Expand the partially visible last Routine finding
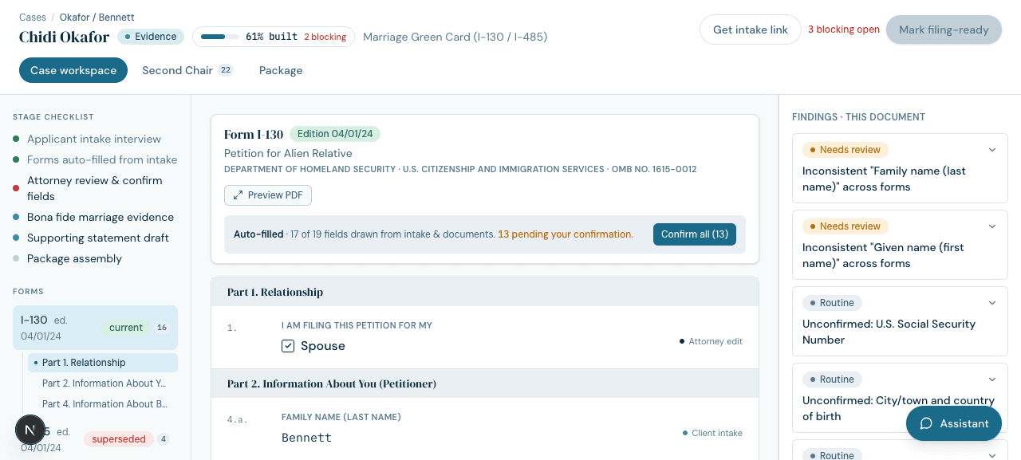The image size is (1021, 460). (992, 455)
